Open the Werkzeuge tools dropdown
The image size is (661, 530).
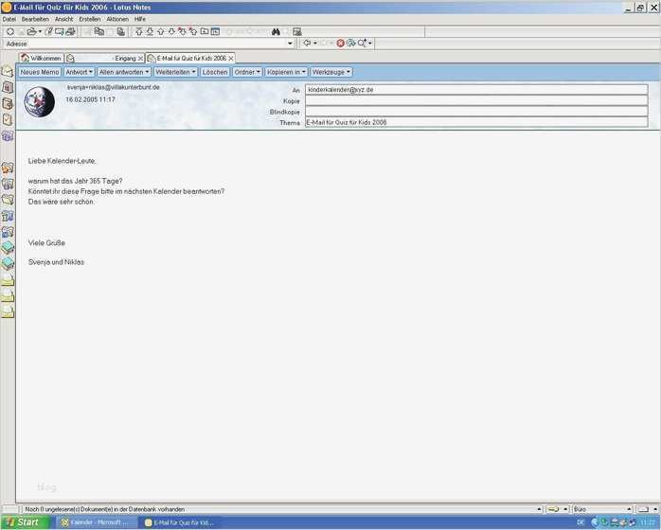(331, 72)
